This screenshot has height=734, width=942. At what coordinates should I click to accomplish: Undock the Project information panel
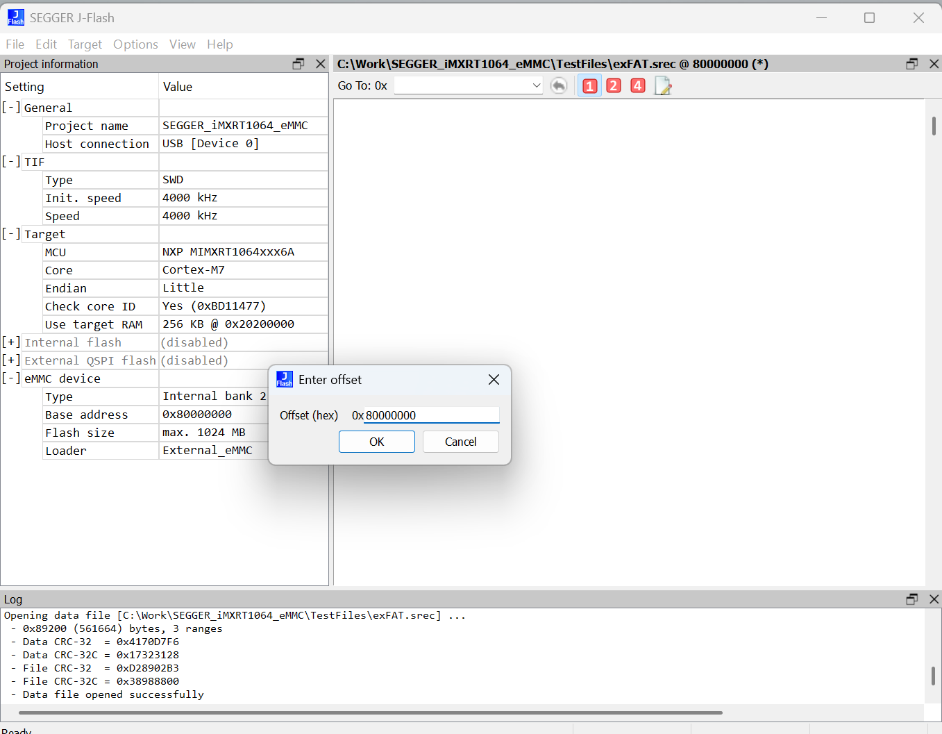tap(298, 64)
